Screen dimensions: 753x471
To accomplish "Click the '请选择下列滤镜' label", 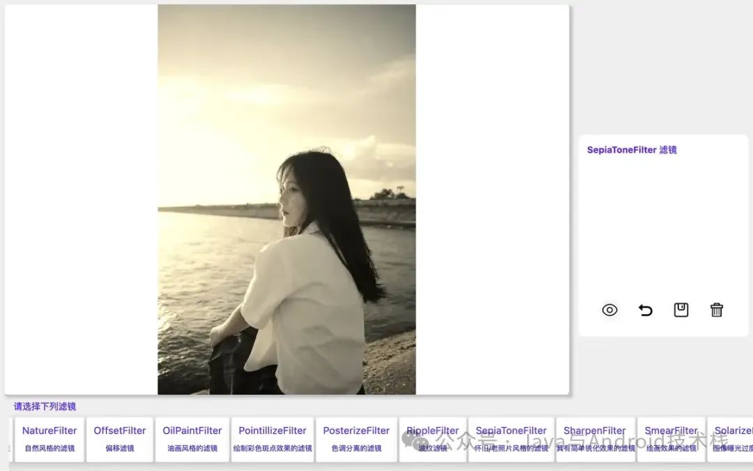I will coord(45,407).
